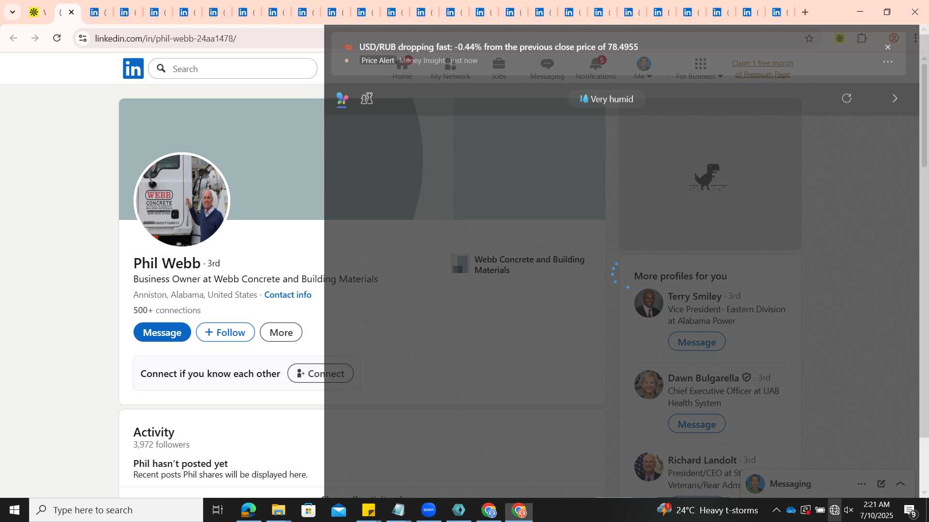Click the Very humid weather chip
The image size is (929, 522).
[606, 99]
